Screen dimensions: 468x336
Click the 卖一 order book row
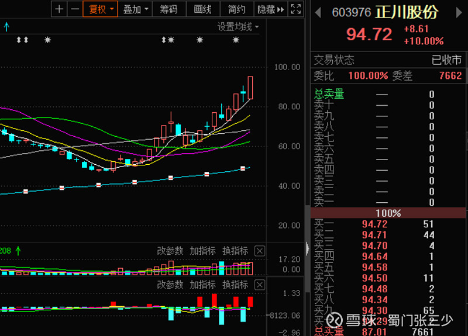coord(388,202)
